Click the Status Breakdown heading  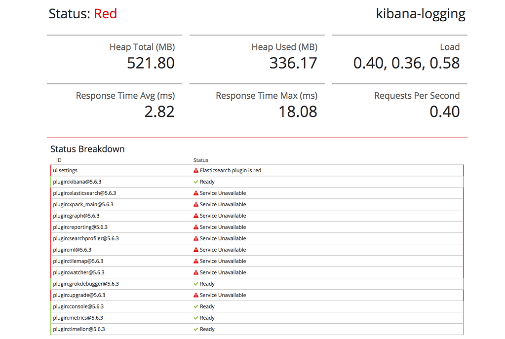[87, 149]
